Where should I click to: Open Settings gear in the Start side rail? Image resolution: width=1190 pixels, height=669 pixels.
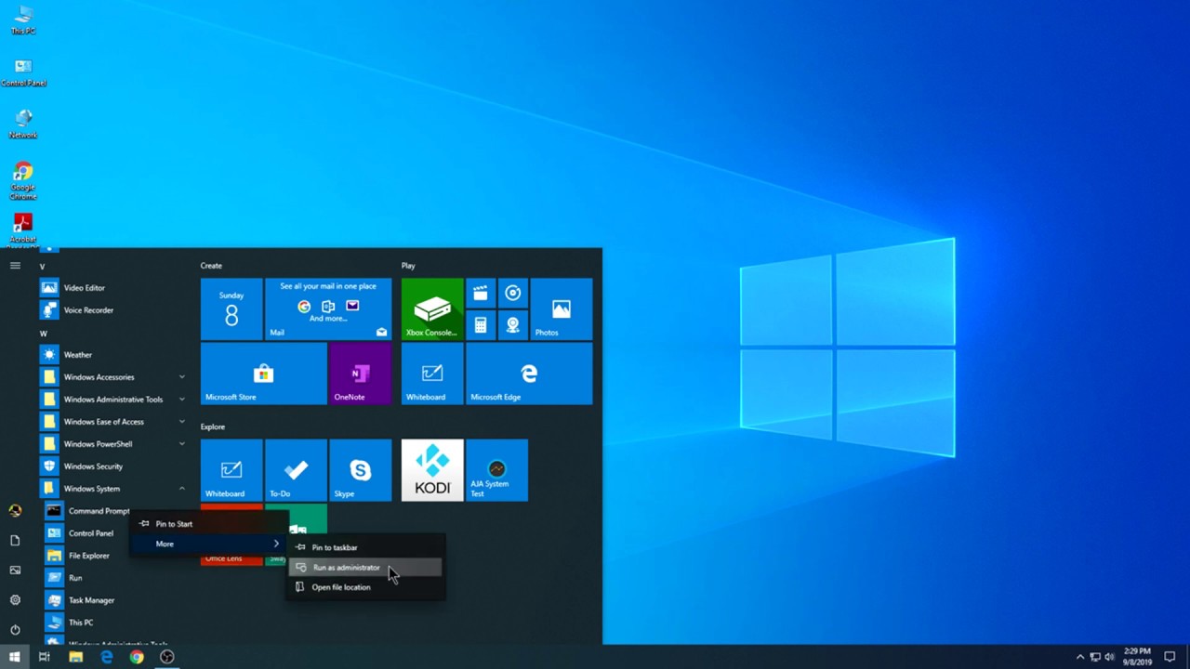15,600
